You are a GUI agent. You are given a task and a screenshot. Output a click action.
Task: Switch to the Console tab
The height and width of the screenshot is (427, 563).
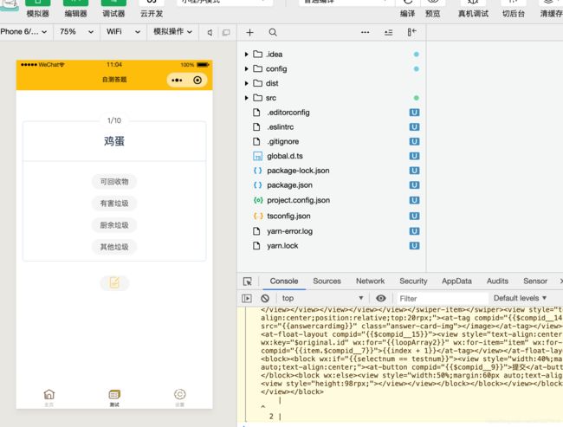[284, 281]
